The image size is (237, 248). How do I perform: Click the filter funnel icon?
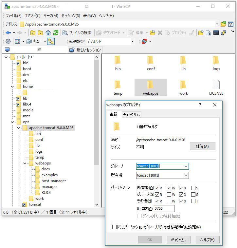231,24
